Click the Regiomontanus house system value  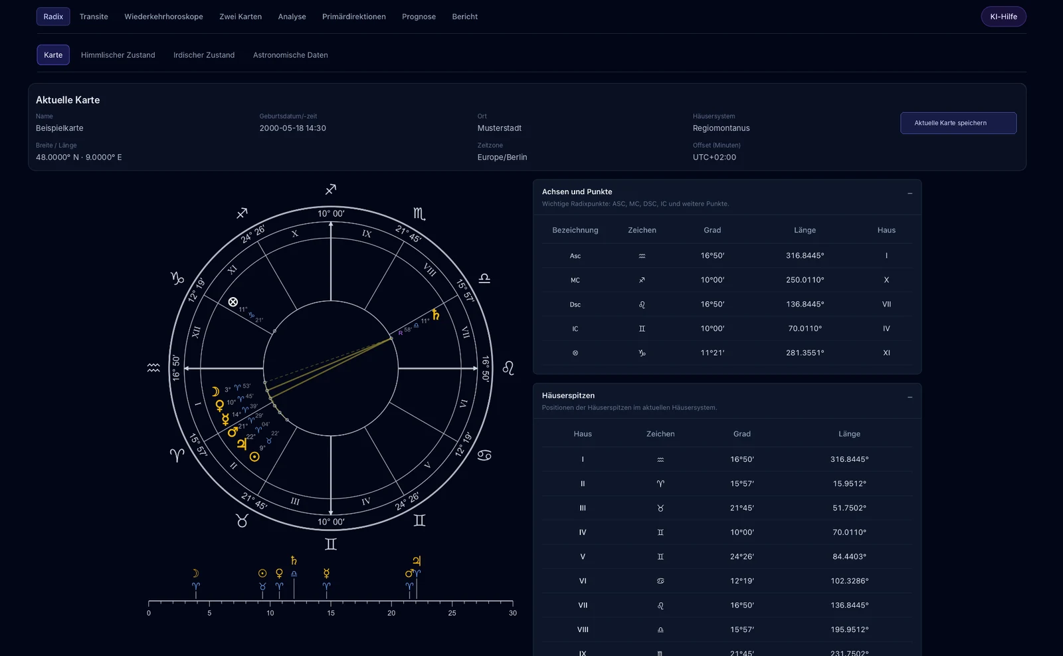[721, 128]
